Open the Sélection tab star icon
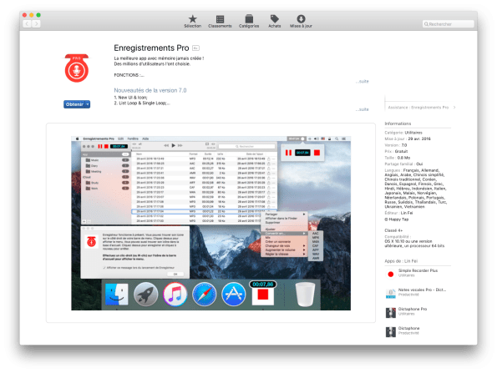The width and height of the screenshot is (497, 373). click(x=192, y=19)
